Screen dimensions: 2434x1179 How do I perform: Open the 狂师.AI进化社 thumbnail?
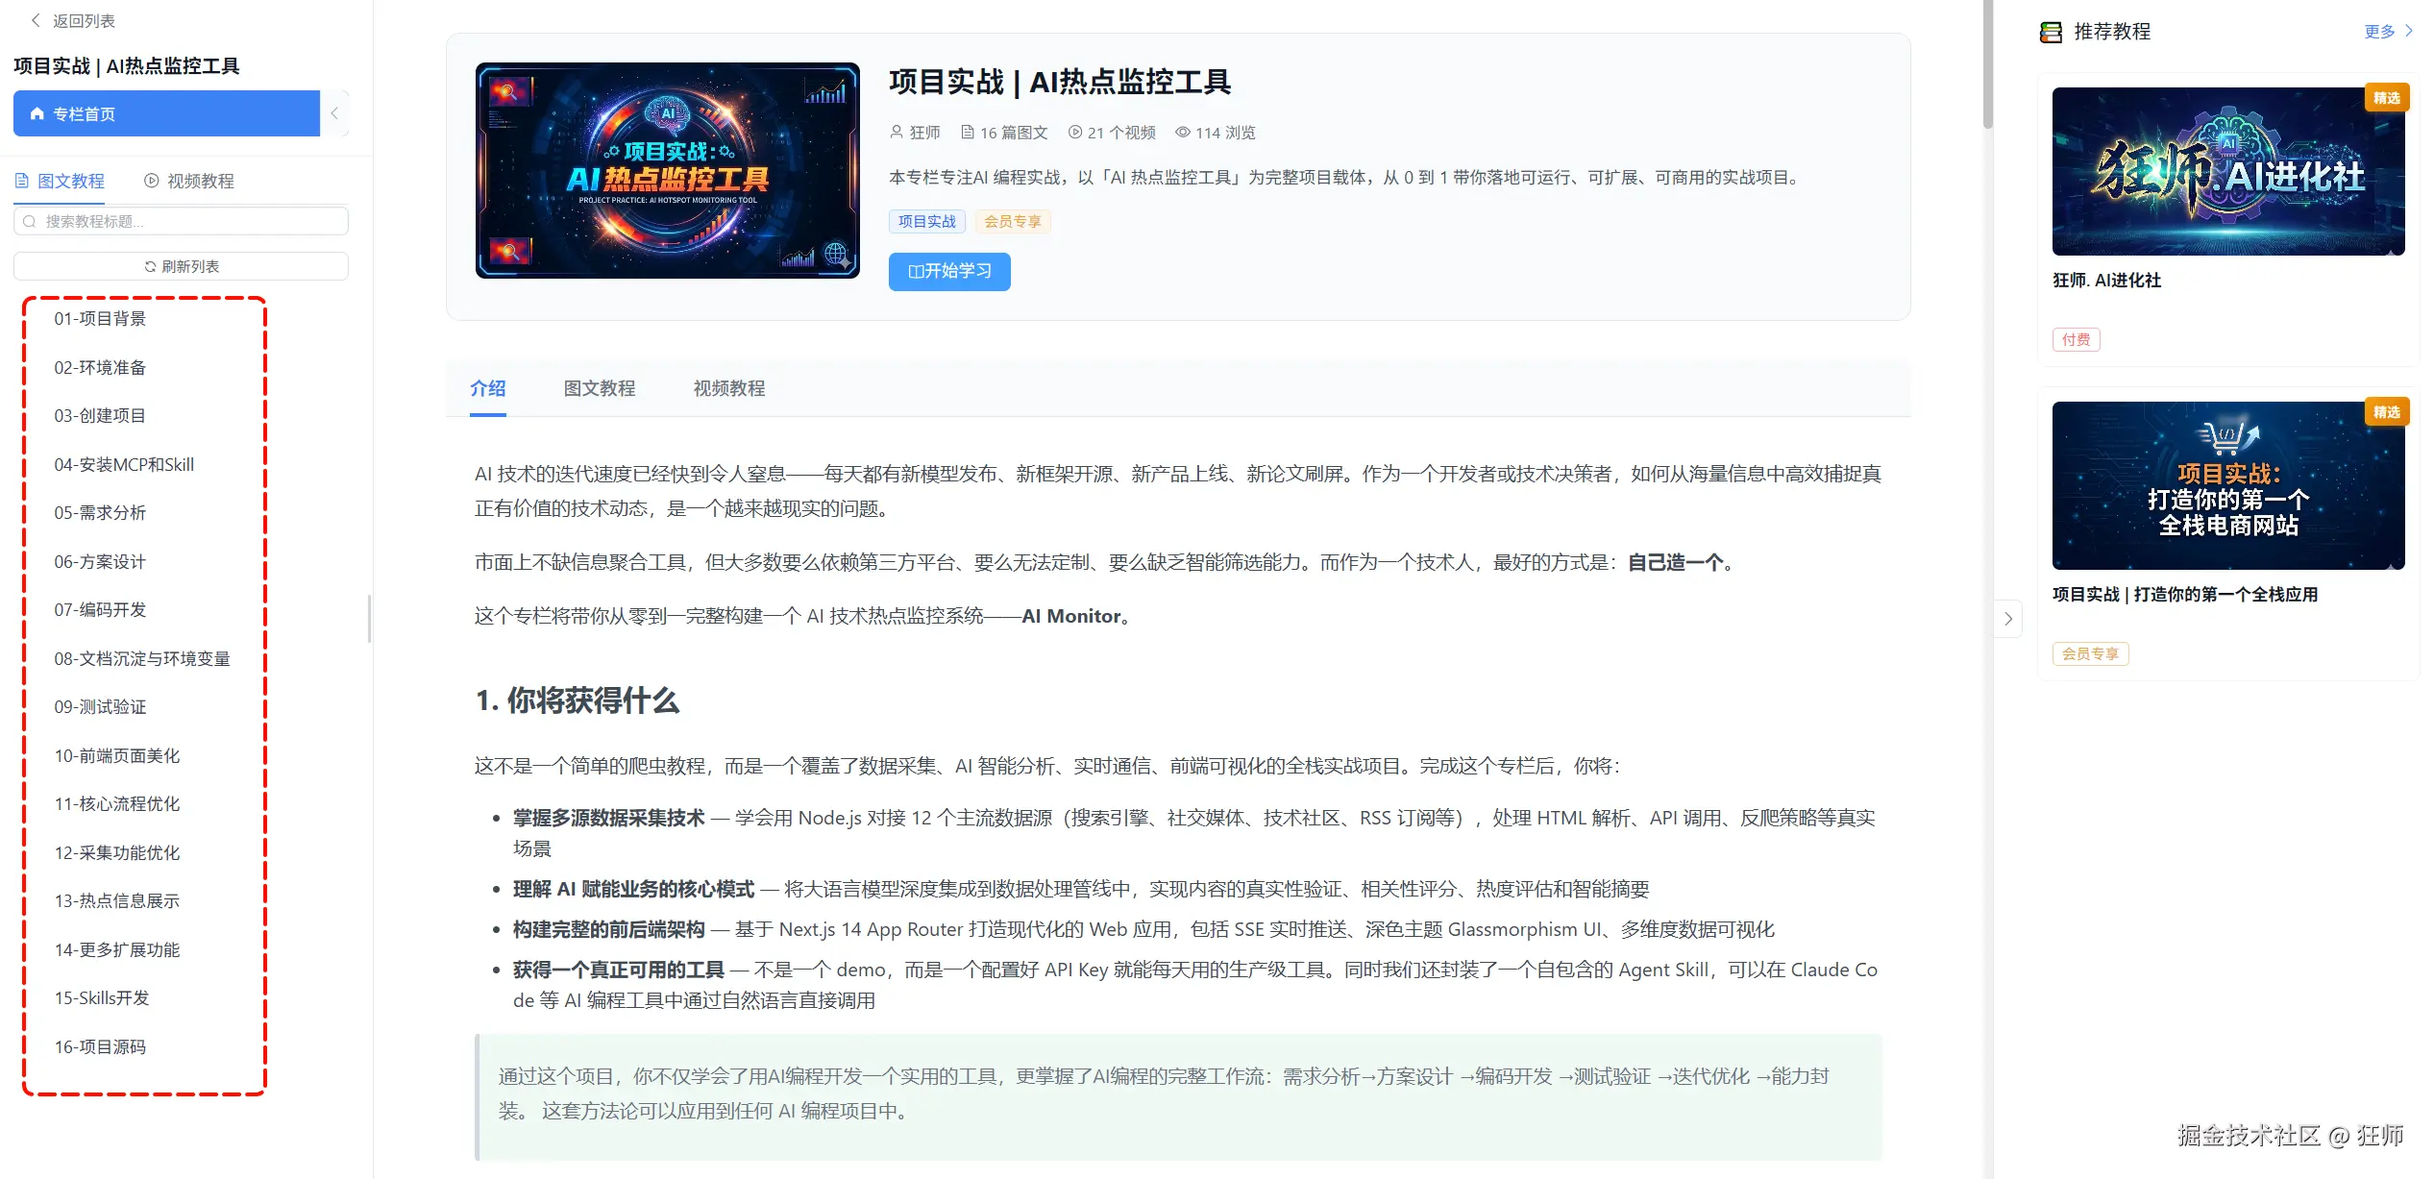[x=2227, y=171]
